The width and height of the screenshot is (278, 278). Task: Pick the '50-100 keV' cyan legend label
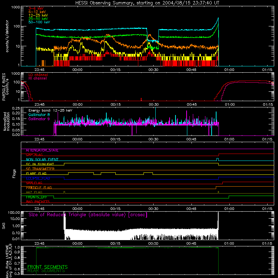click(x=39, y=22)
